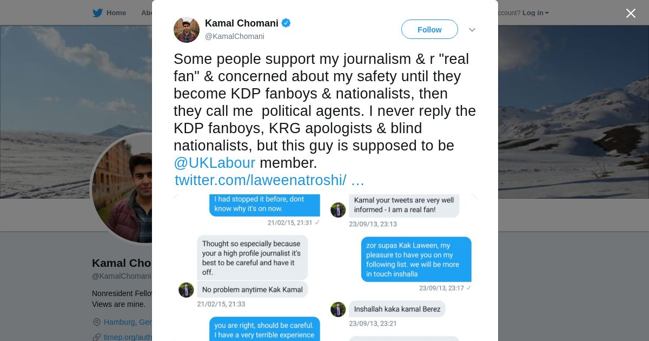Viewport: 649px width, 341px height.
Task: Click the location pin icon beside Hamburg
Action: (x=97, y=322)
